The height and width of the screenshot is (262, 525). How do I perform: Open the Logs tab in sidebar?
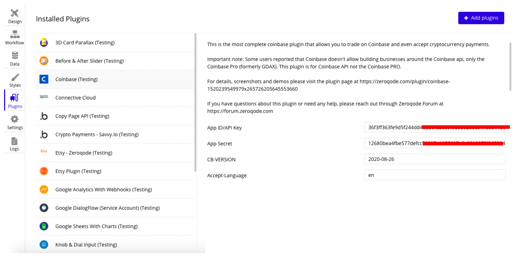[x=15, y=143]
